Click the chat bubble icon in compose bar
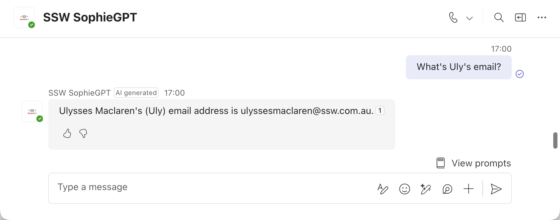 coord(447,189)
